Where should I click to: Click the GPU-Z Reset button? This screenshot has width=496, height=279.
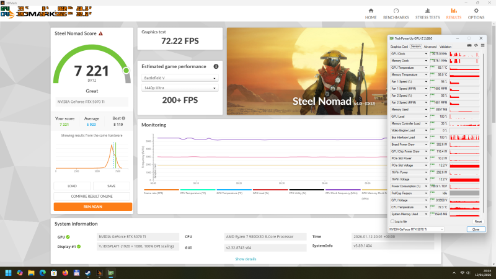478,221
